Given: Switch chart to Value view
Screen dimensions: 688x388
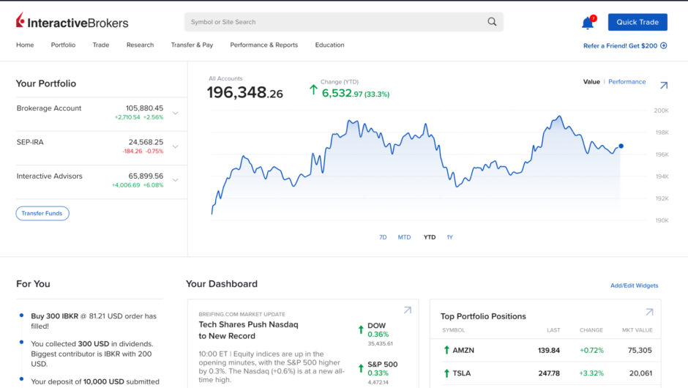Looking at the screenshot, I should tap(591, 82).
